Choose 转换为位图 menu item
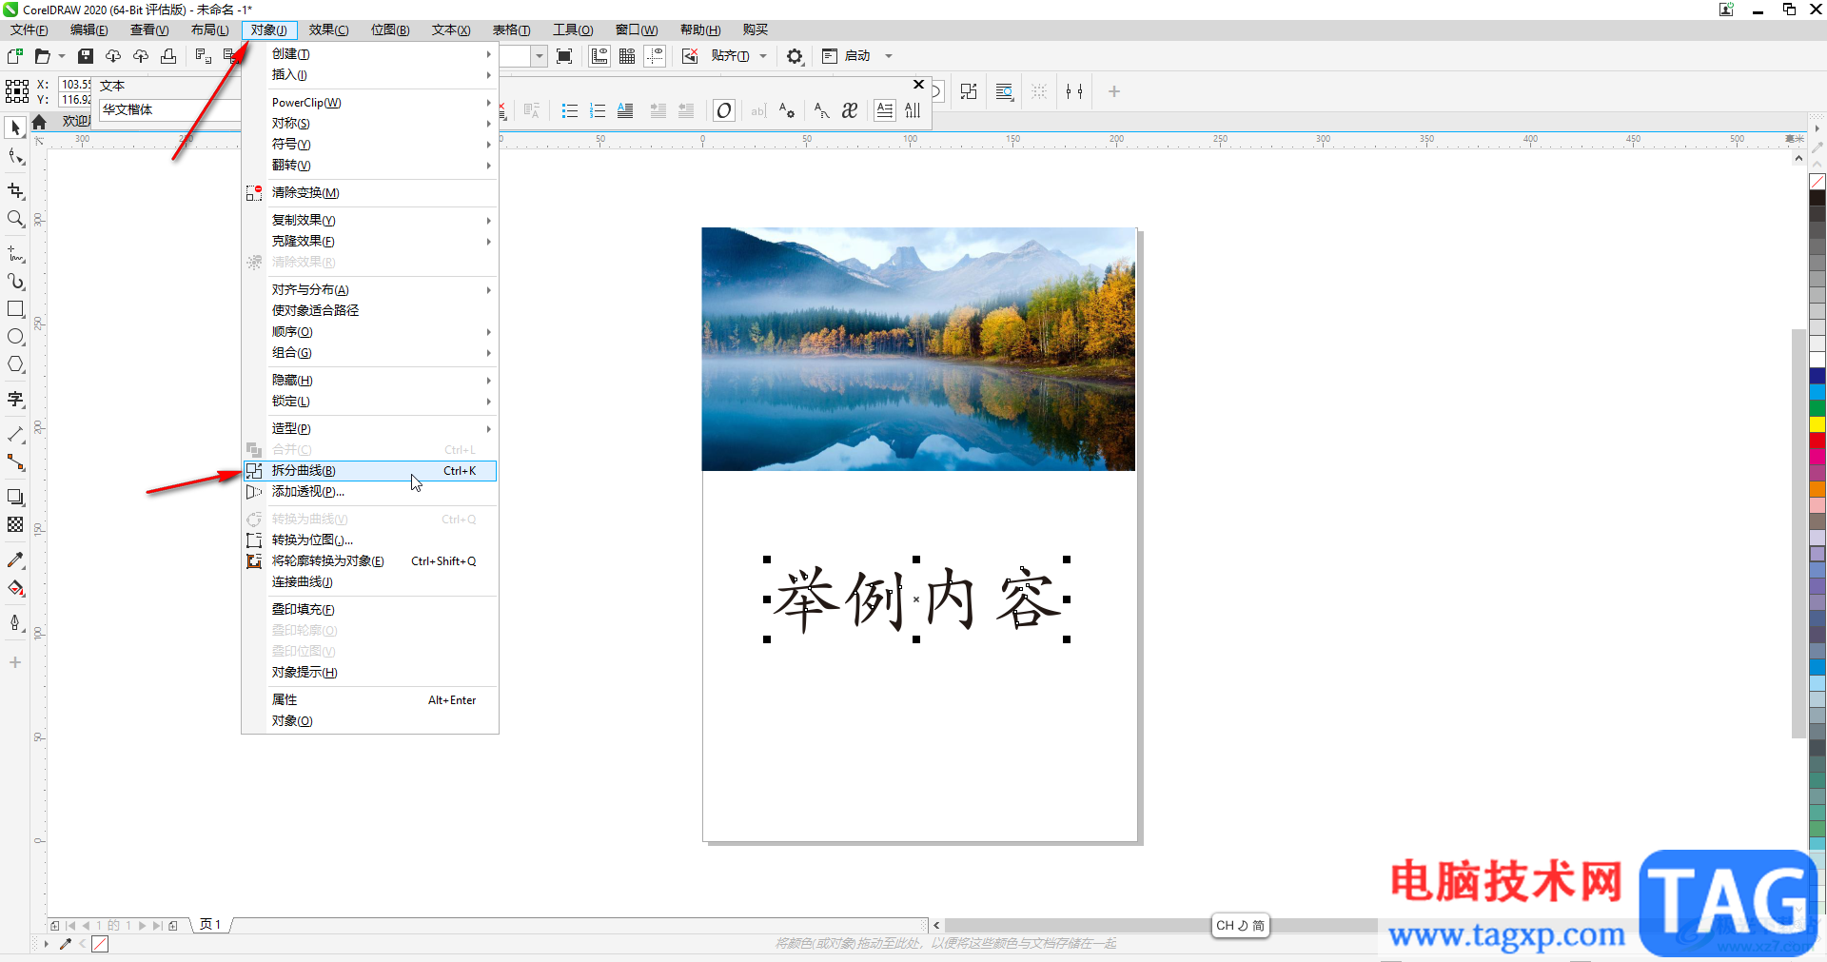 pos(370,540)
